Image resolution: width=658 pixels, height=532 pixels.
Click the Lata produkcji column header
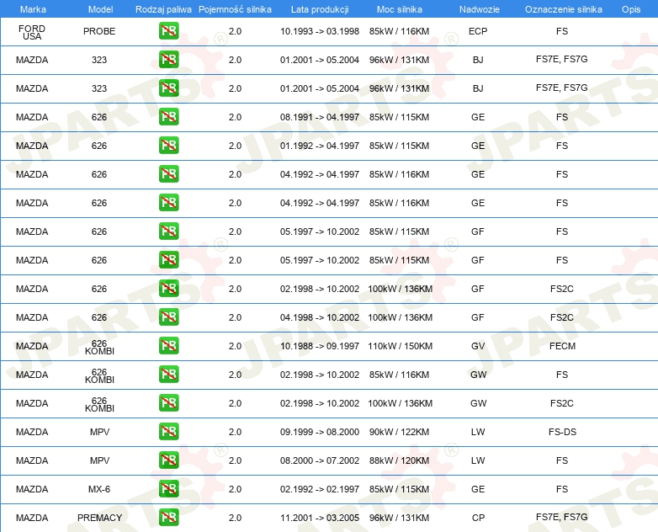320,9
